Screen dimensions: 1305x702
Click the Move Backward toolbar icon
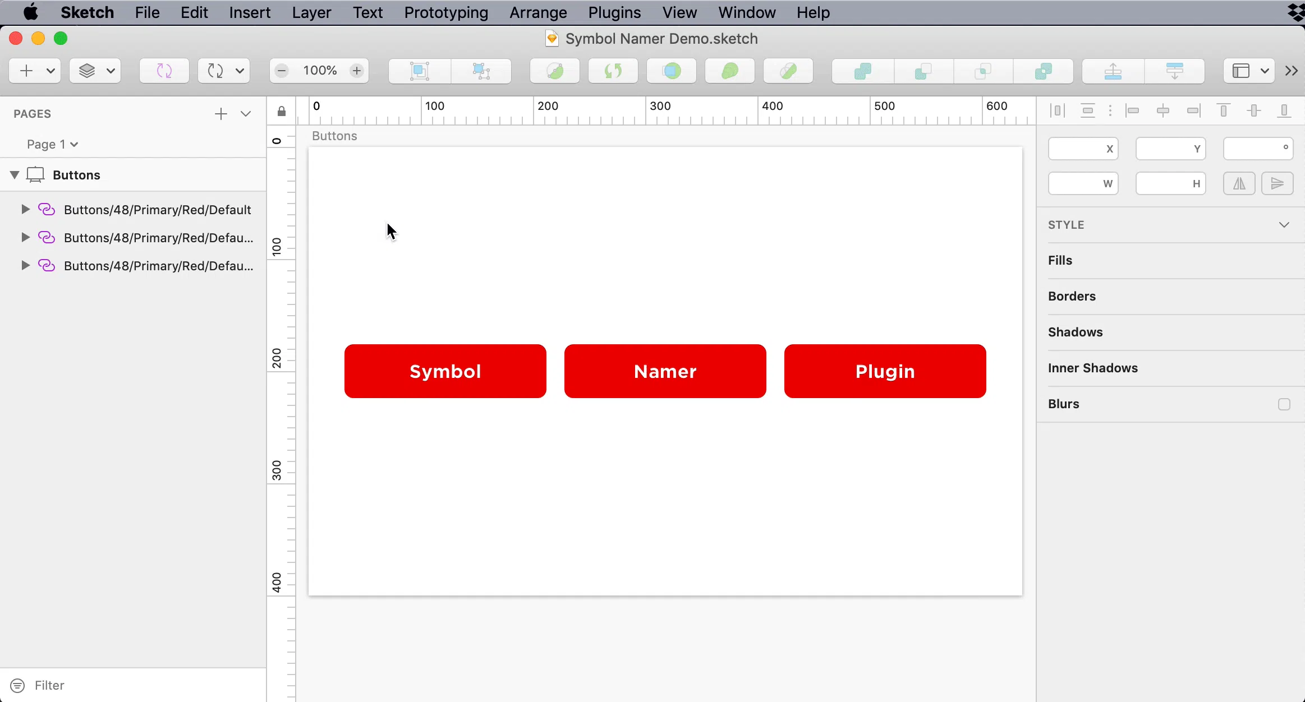coord(1174,71)
